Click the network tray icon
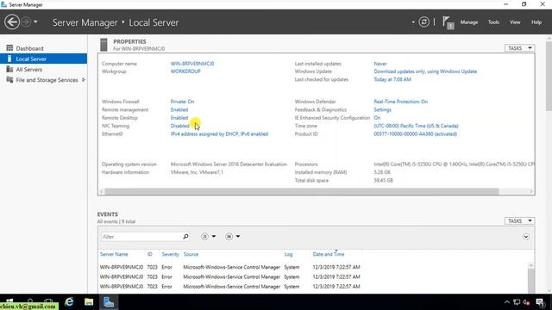Viewport: 552px width, 310px height. tap(517, 302)
